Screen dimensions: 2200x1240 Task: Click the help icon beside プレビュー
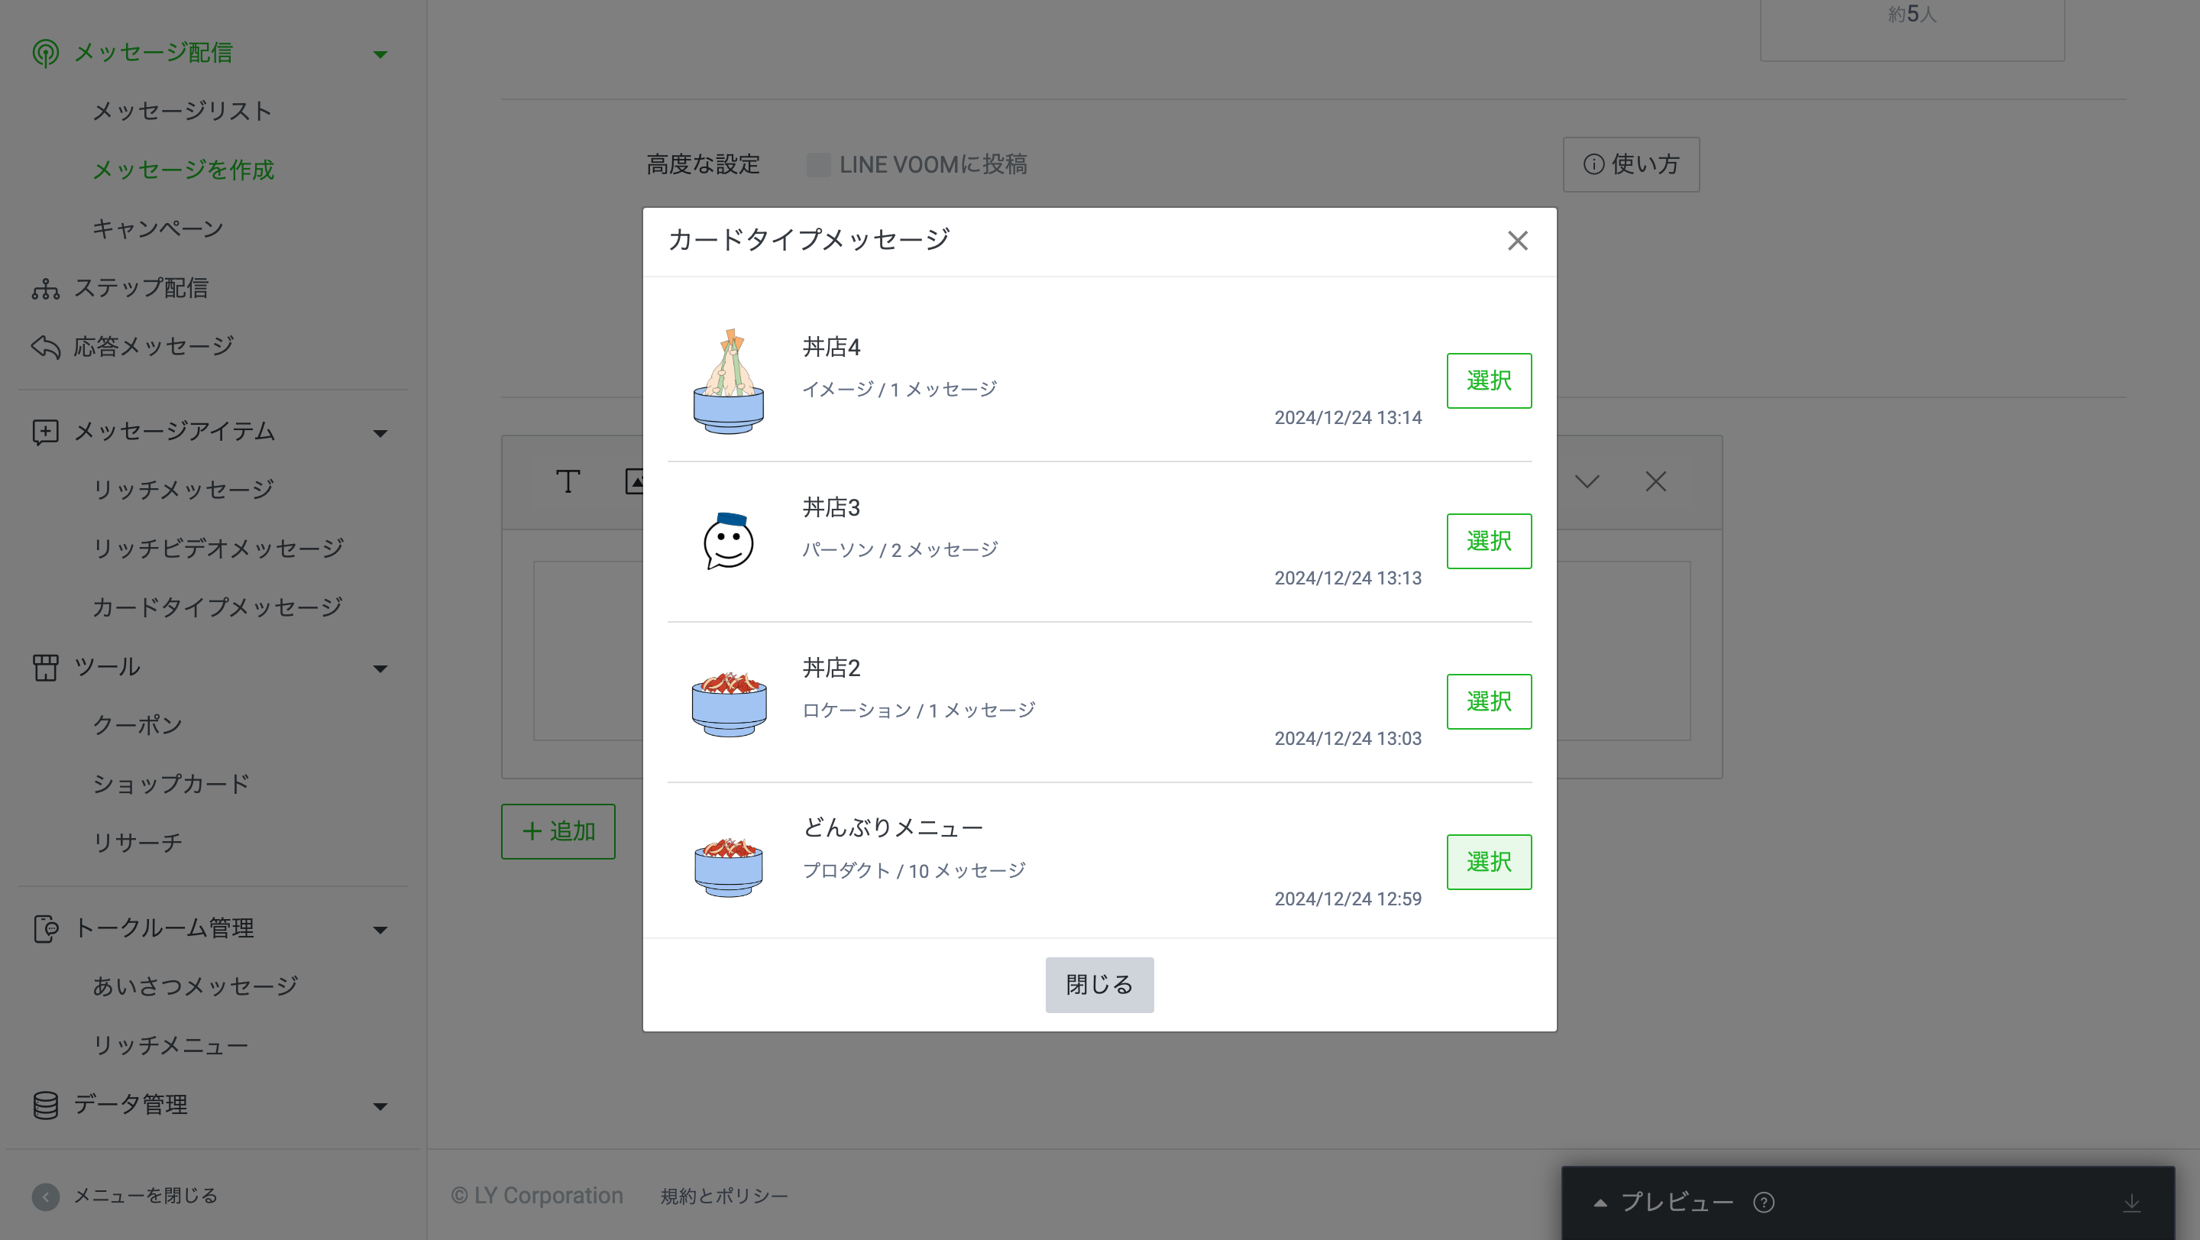coord(1764,1203)
